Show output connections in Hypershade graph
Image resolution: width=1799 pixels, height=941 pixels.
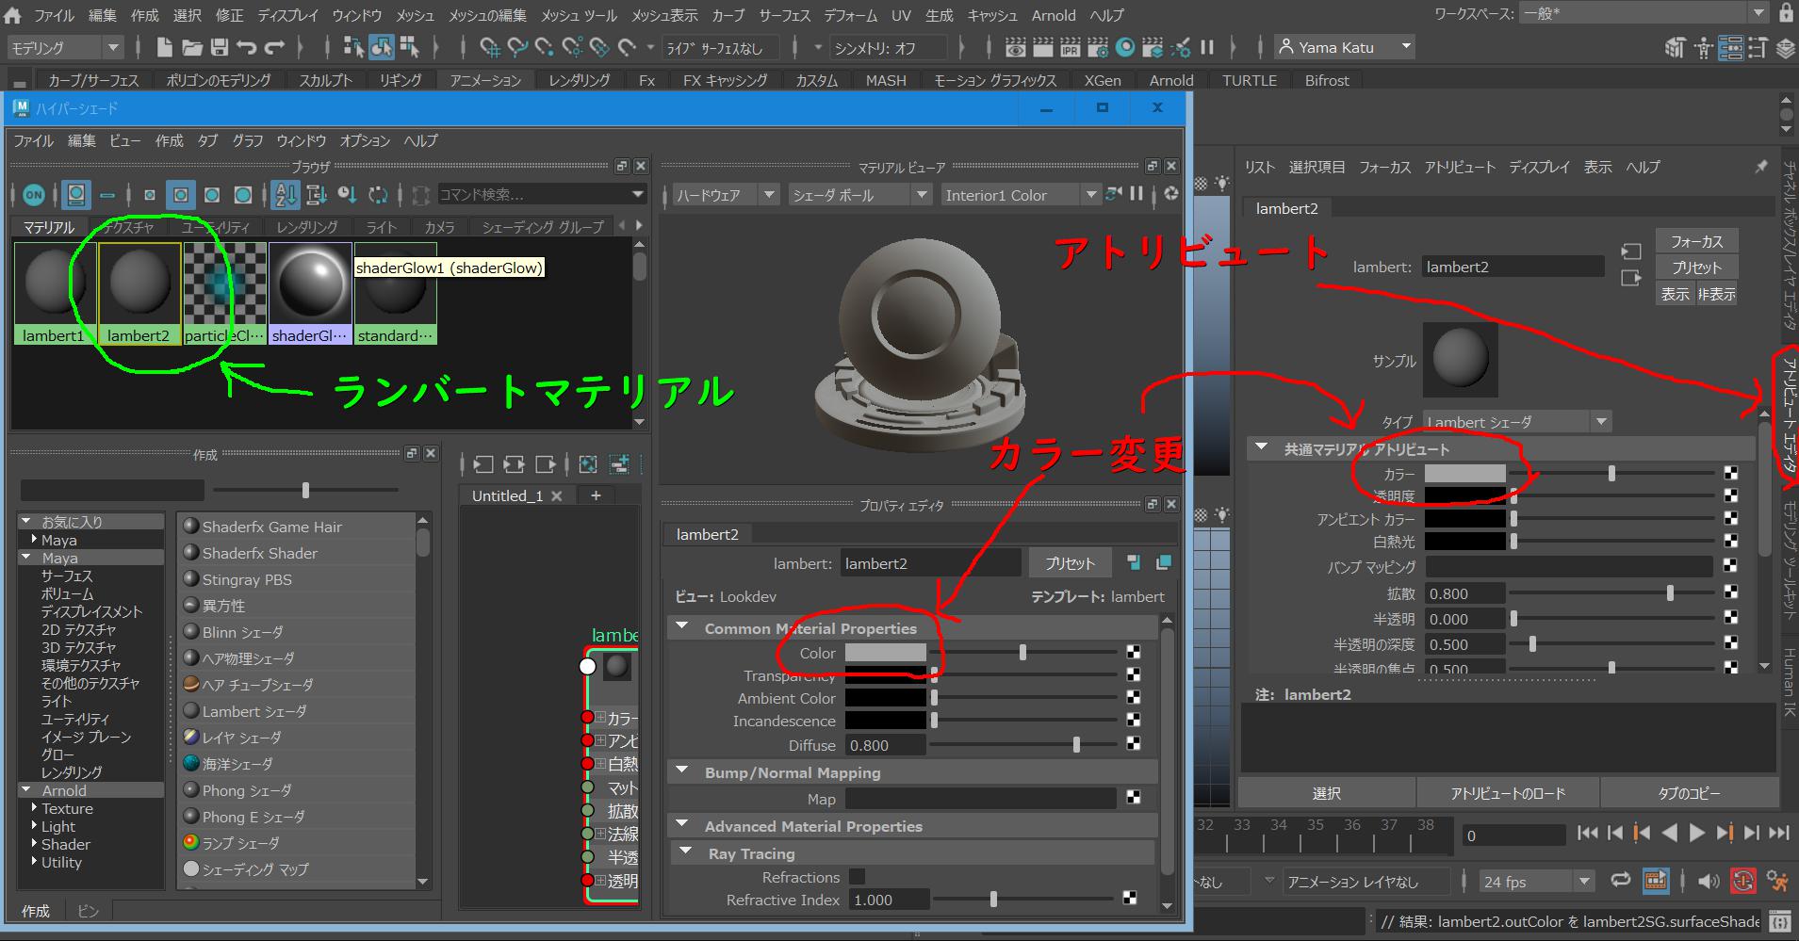pos(546,463)
